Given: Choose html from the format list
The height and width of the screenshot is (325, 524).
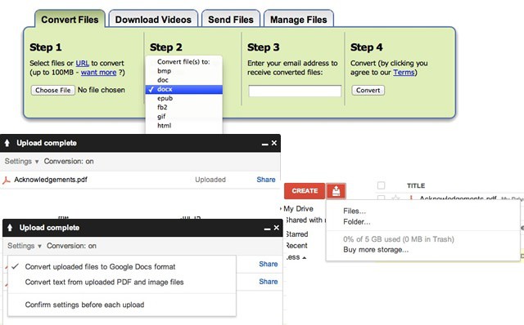Looking at the screenshot, I should (x=183, y=126).
